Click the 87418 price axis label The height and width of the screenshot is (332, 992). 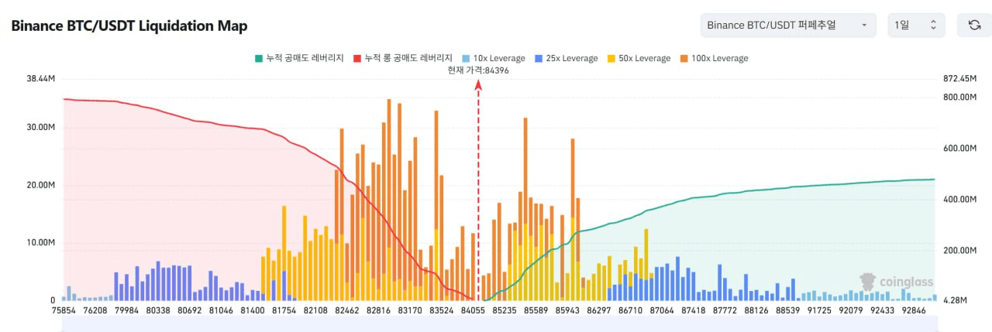pyautogui.click(x=693, y=310)
